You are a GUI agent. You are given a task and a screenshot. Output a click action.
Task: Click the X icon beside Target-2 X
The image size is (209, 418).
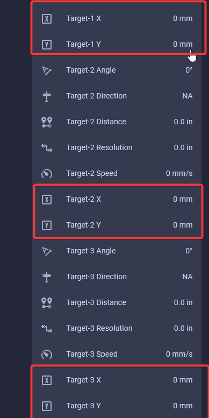point(47,200)
